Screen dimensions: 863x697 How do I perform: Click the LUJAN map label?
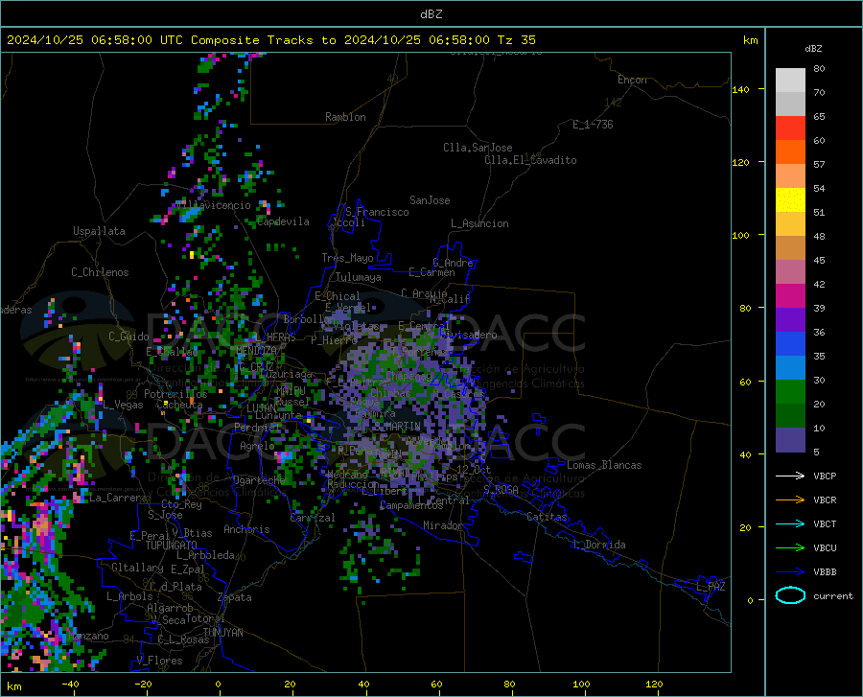[x=261, y=408]
